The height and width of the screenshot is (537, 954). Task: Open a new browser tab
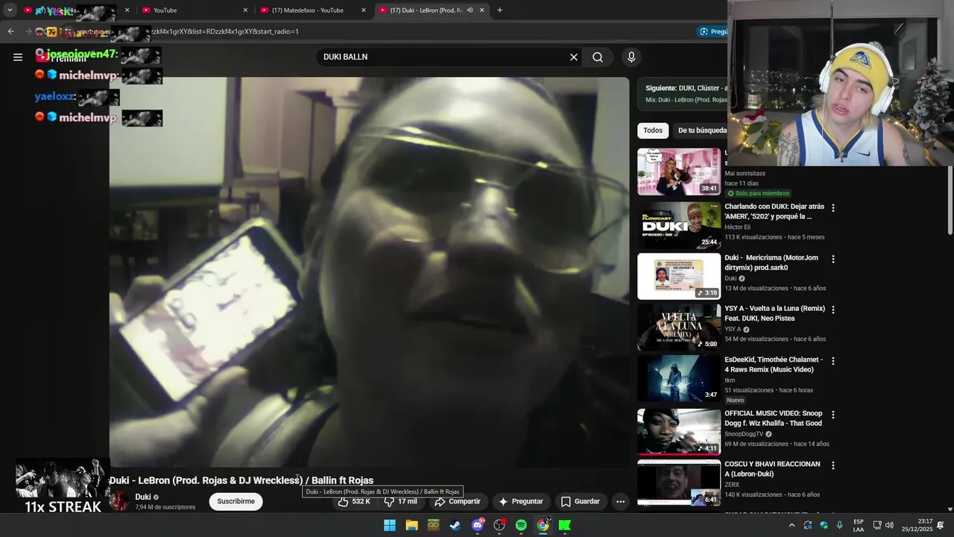tap(499, 10)
